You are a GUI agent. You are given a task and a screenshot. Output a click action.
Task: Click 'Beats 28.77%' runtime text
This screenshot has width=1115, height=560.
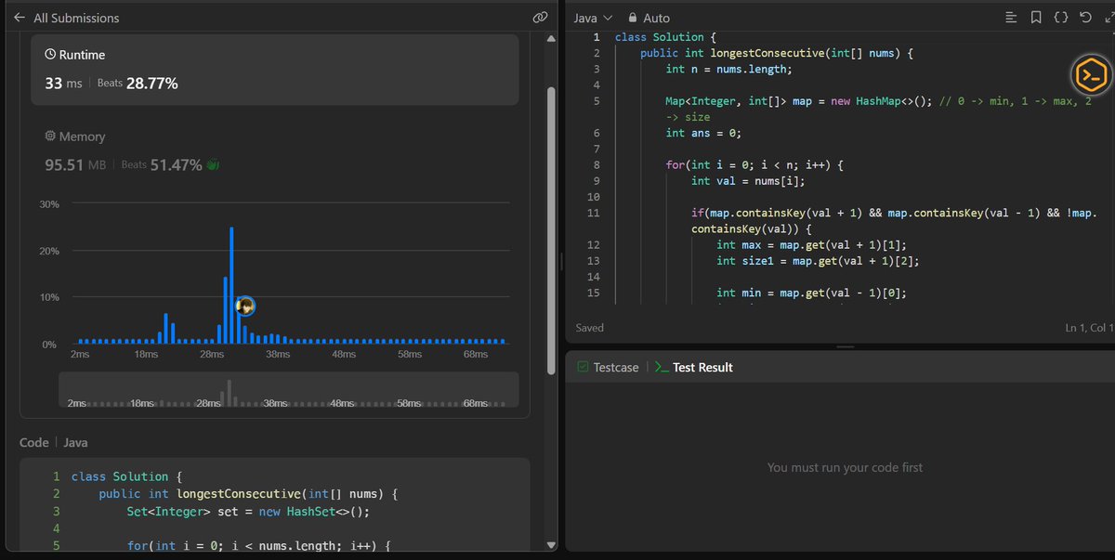click(138, 84)
